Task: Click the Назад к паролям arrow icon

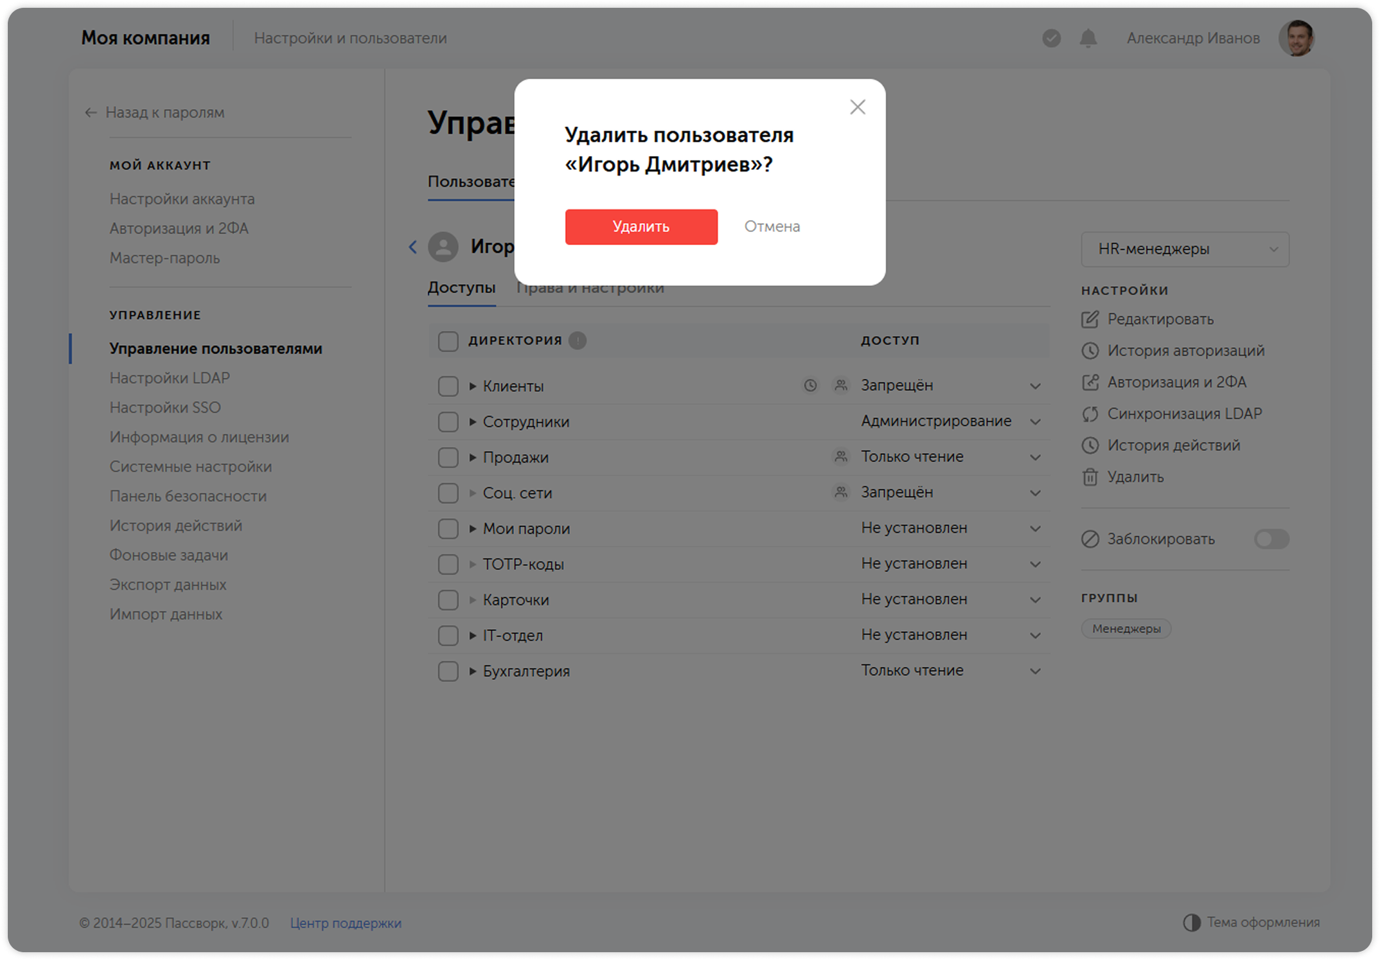Action: (90, 112)
